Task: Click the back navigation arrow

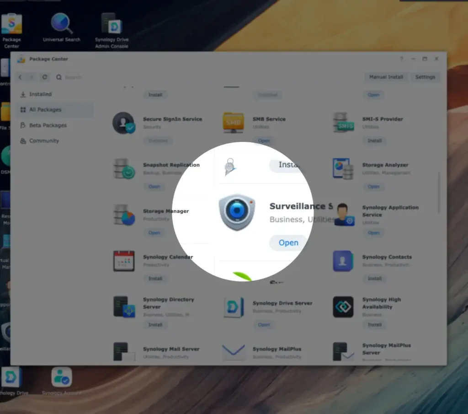Action: 20,77
